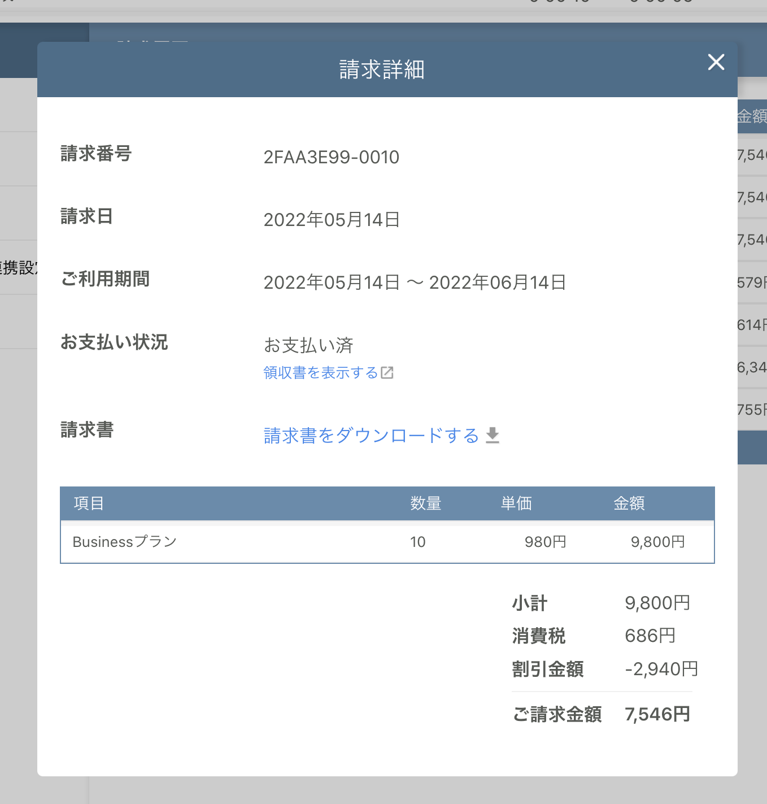
Task: Click the ご利用期間 period text
Action: click(x=415, y=283)
